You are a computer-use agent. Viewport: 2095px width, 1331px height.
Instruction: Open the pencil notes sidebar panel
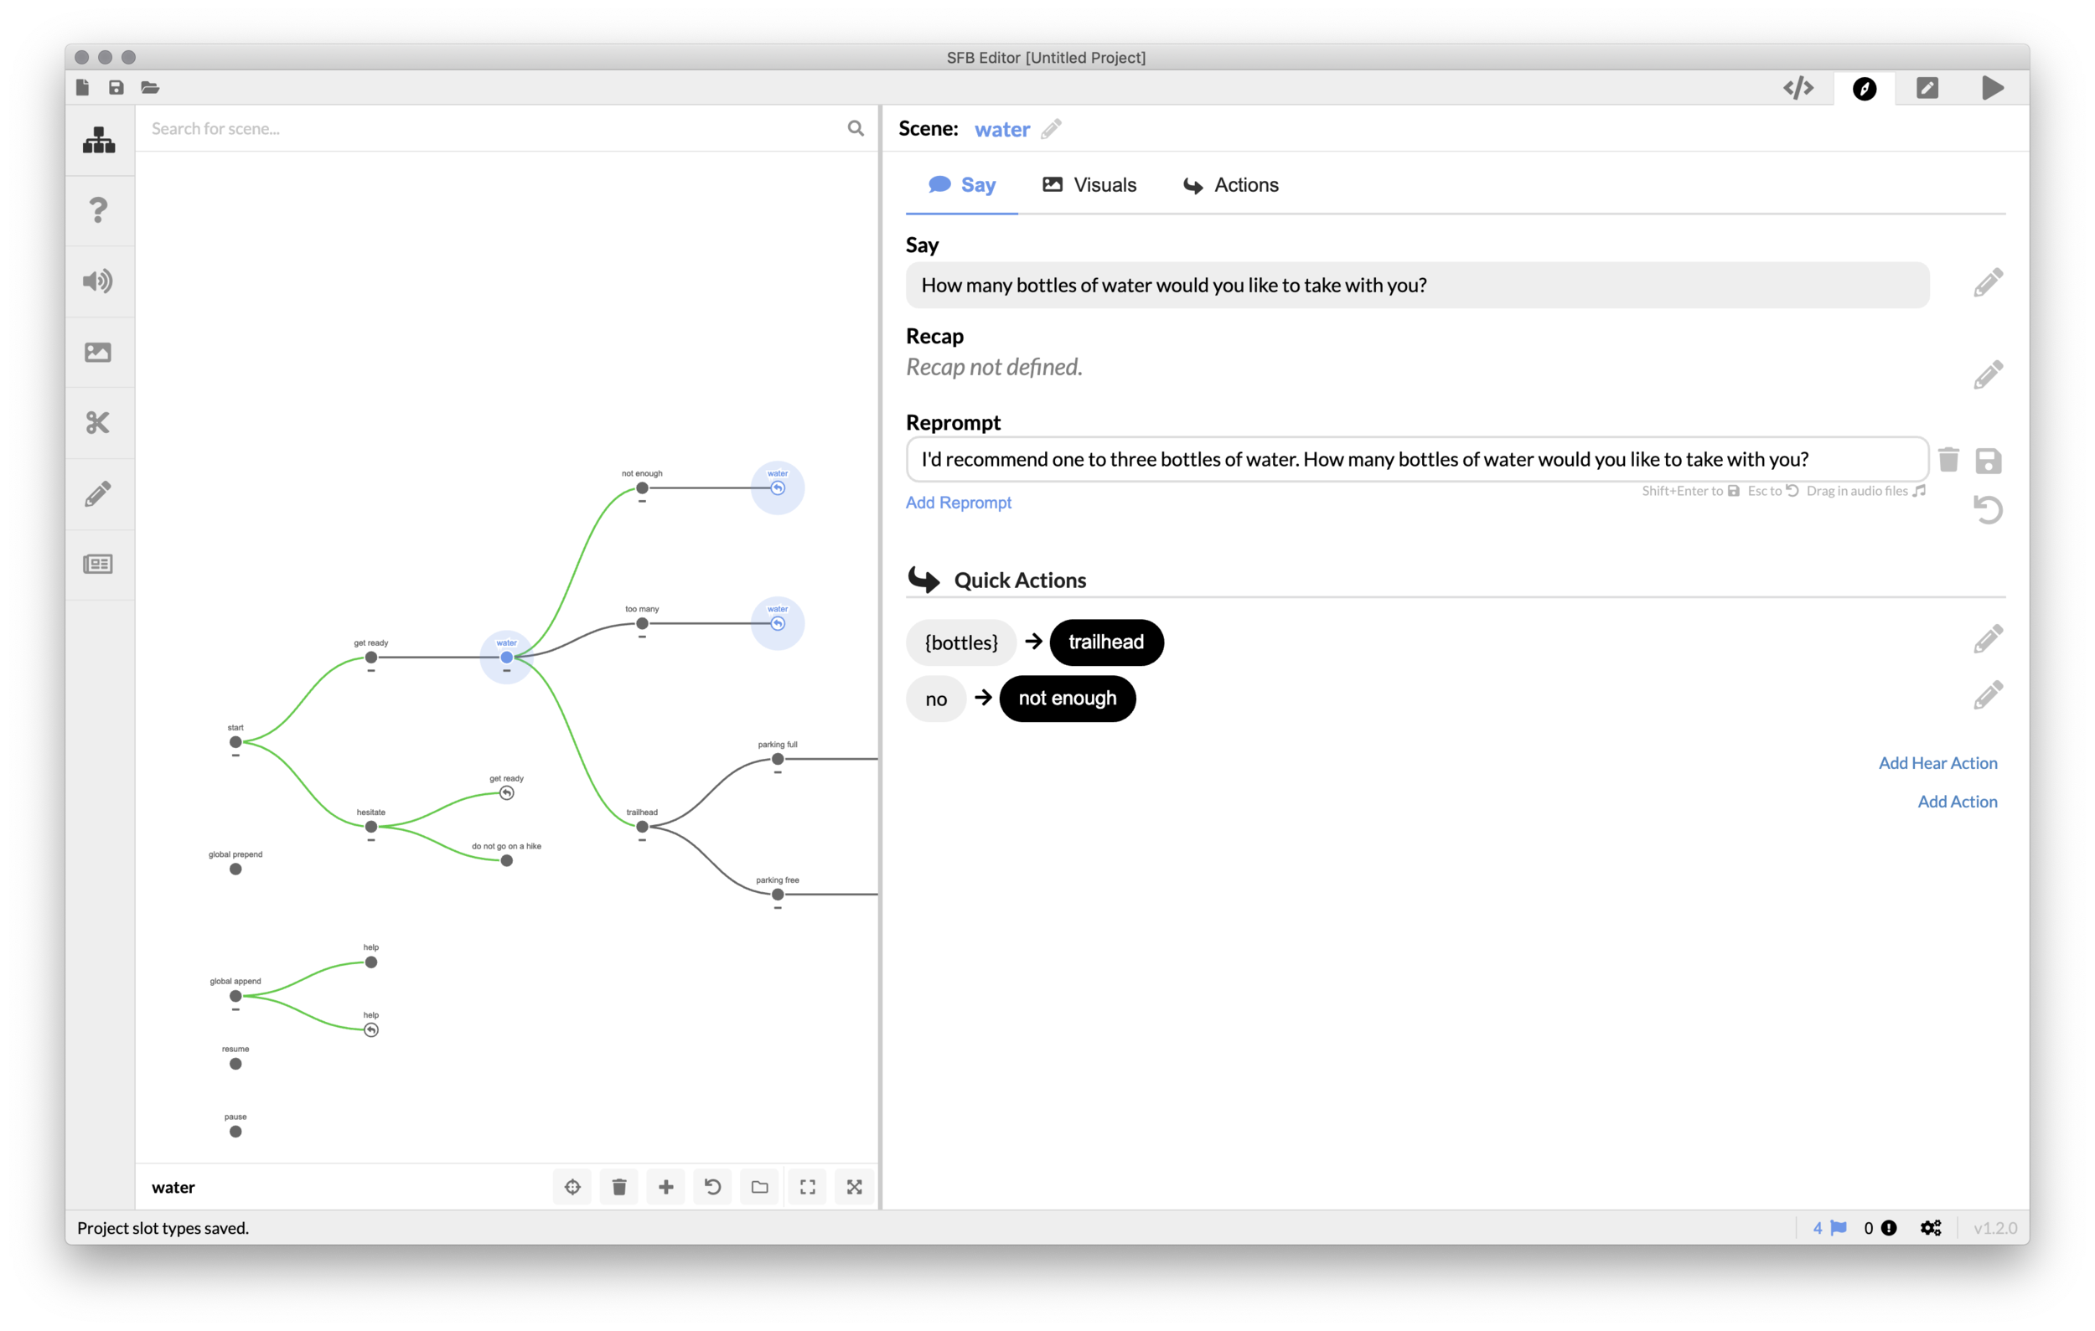97,494
